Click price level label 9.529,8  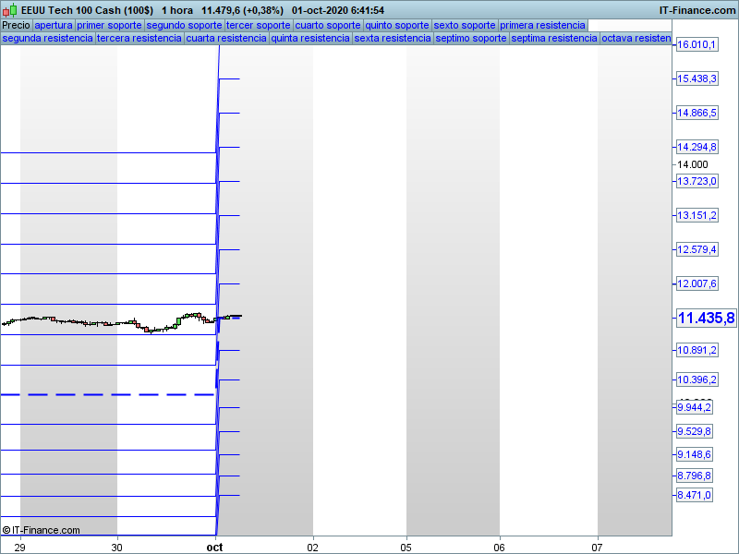pyautogui.click(x=695, y=431)
